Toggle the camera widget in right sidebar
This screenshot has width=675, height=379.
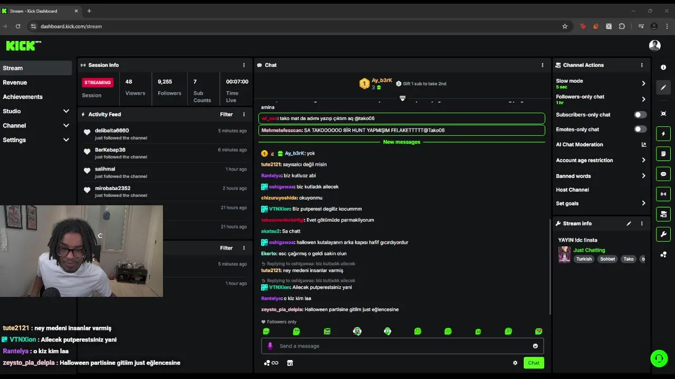pos(663,214)
